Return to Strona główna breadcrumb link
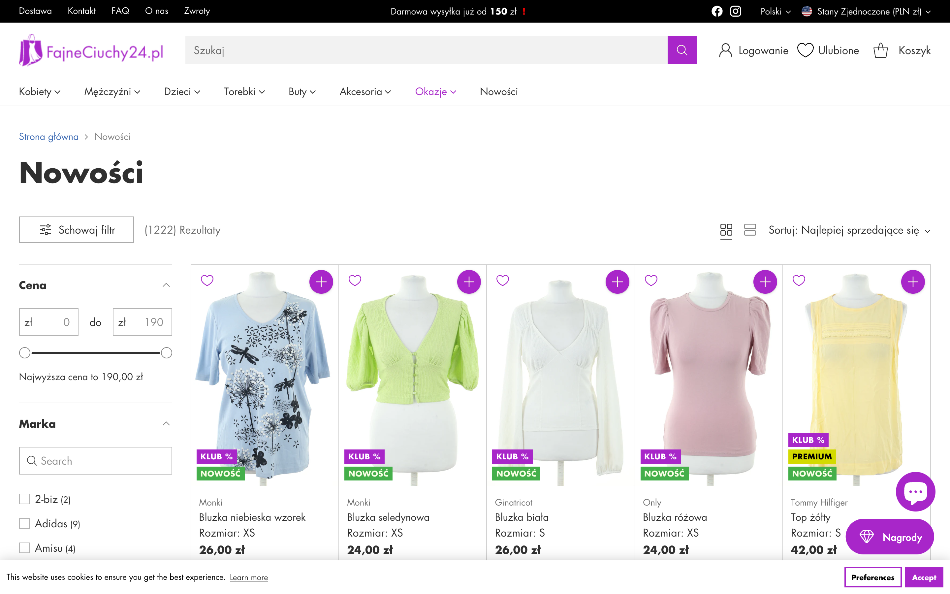 click(49, 137)
